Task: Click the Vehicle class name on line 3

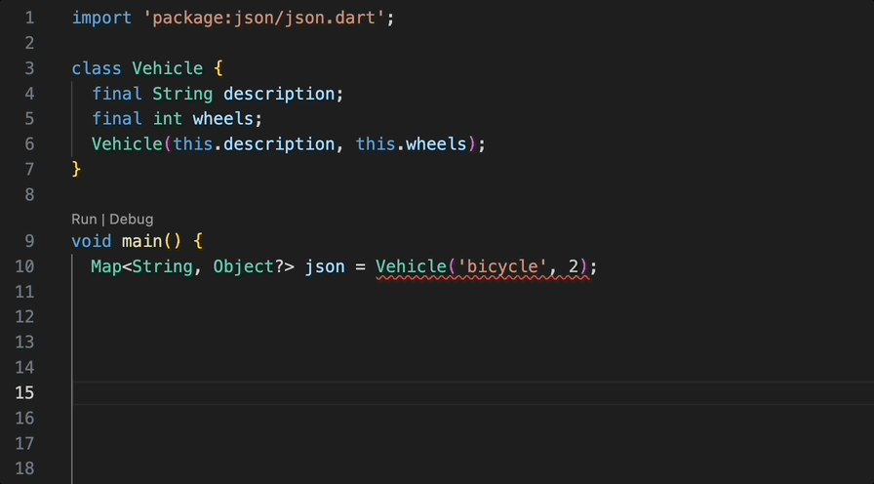Action: (167, 68)
